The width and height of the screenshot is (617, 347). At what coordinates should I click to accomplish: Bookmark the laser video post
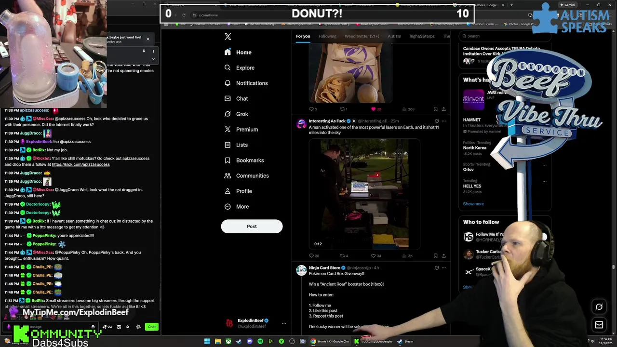(435, 256)
